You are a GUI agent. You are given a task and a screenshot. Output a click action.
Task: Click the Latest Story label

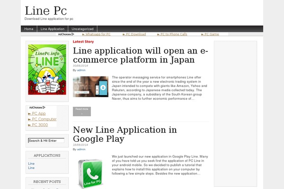(83, 42)
